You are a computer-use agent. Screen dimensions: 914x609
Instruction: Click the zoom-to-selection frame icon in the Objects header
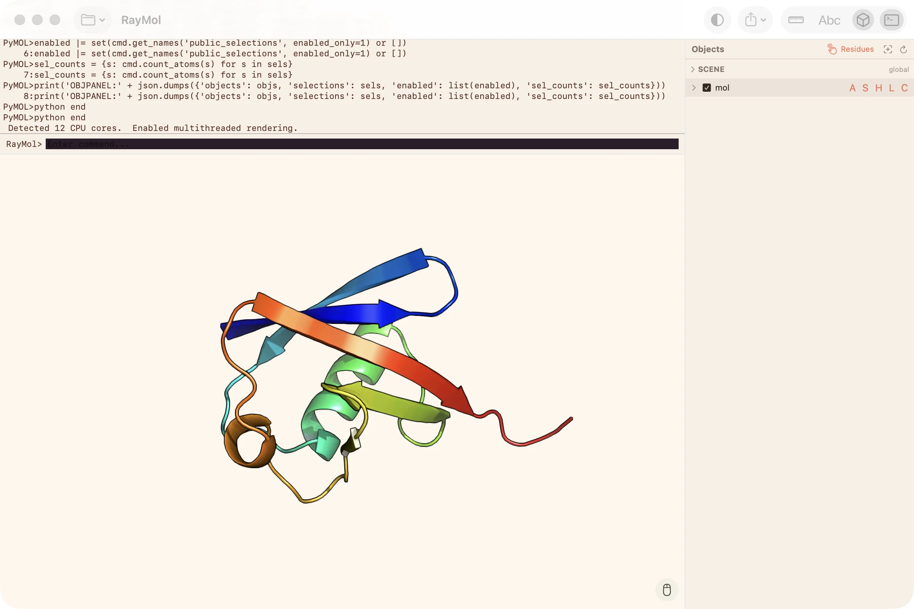(x=888, y=49)
